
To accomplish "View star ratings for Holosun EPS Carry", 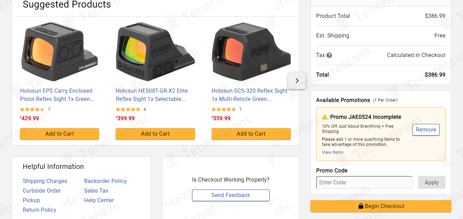I will click(x=33, y=109).
